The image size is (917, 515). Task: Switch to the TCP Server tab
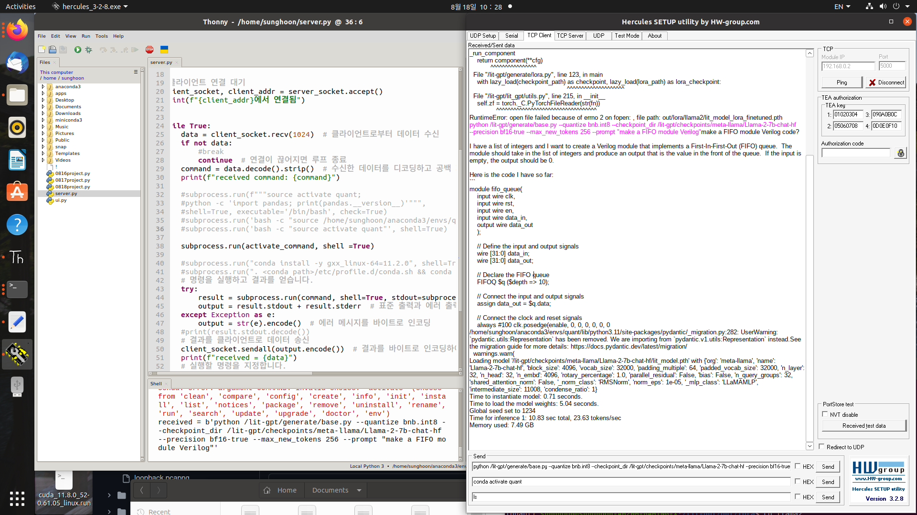tap(570, 36)
